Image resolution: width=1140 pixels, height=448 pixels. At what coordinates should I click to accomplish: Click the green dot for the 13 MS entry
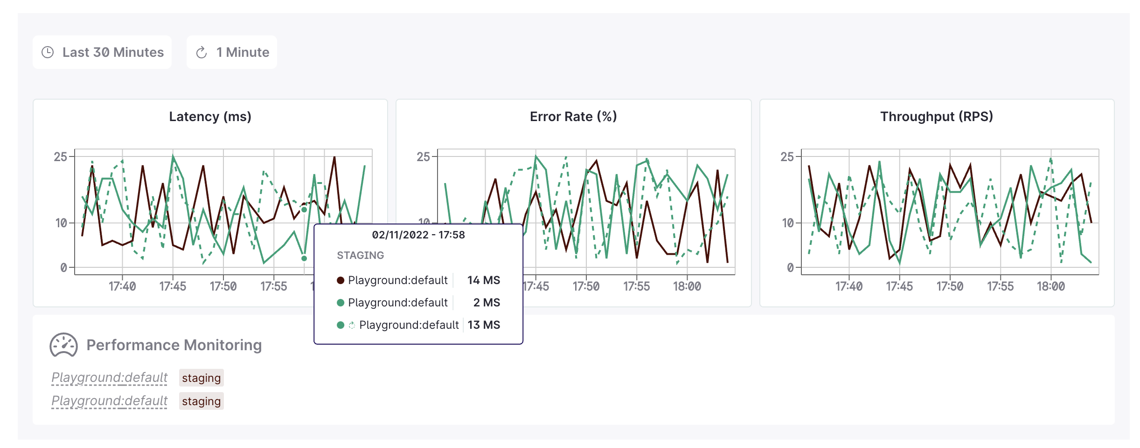(341, 325)
